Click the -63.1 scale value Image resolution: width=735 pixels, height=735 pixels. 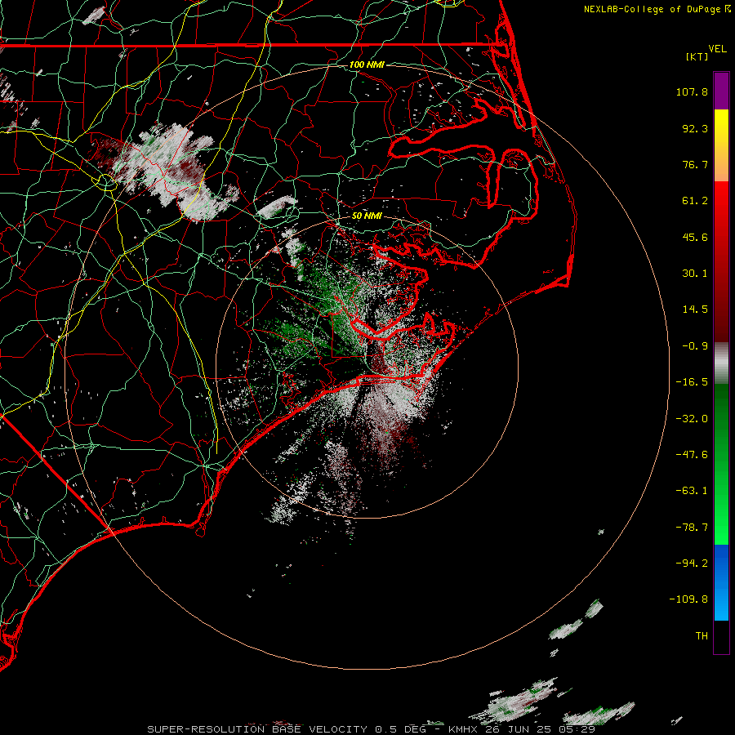pos(692,491)
